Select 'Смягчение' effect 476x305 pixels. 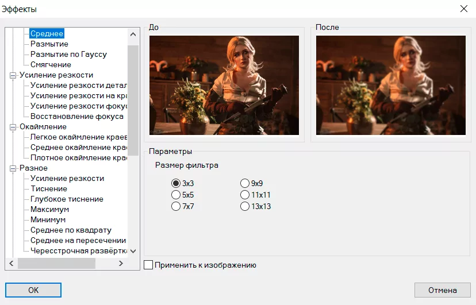51,64
